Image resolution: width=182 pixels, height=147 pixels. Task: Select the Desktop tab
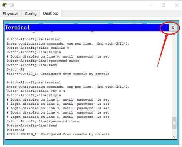(x=51, y=13)
